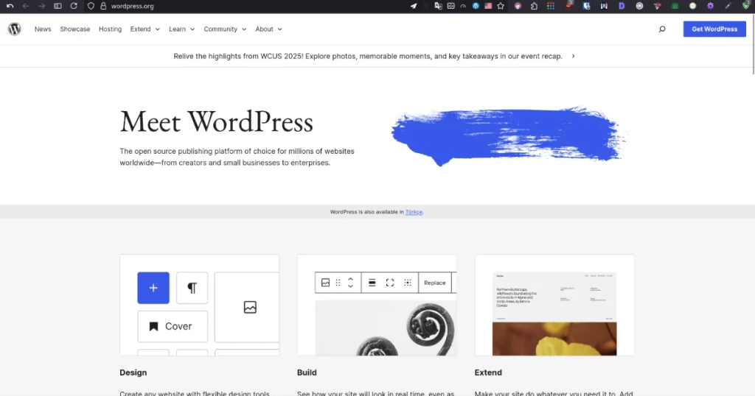Open the WCUS 2025 event recap banner
755x396 pixels.
368,56
